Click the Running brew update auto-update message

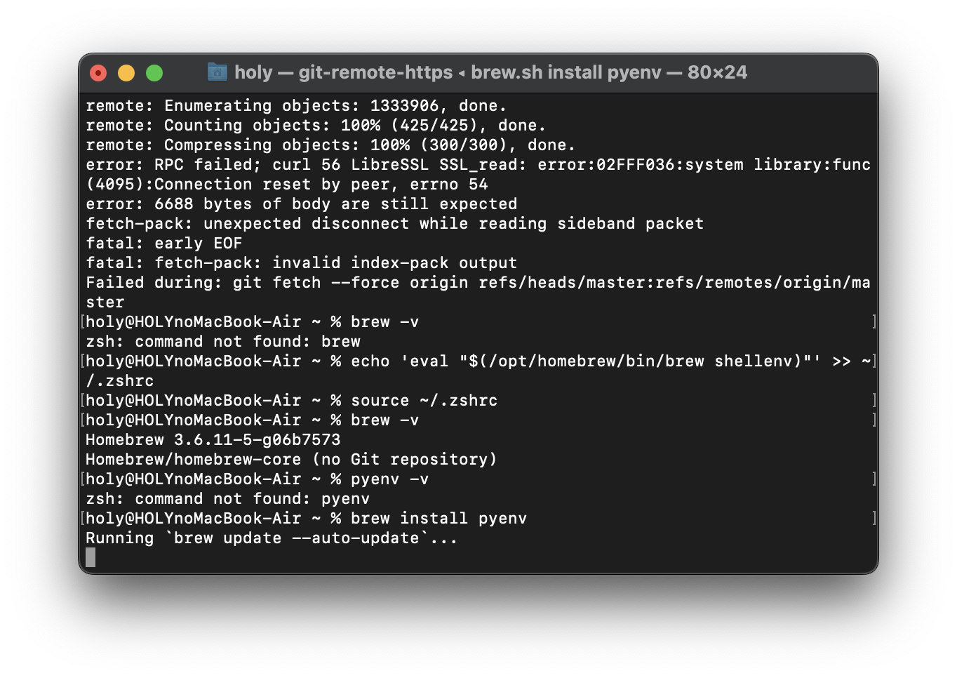coord(271,538)
